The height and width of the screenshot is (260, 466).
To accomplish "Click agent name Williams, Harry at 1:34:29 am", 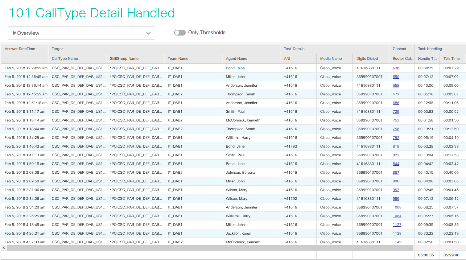I will coord(238,138).
